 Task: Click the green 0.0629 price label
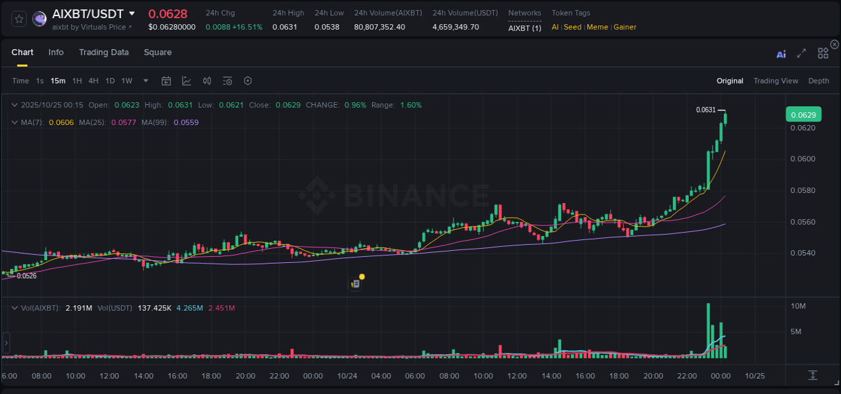pos(803,114)
